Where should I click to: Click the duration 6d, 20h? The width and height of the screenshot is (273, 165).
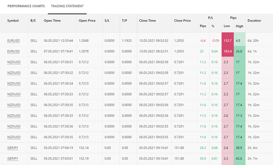point(253,40)
